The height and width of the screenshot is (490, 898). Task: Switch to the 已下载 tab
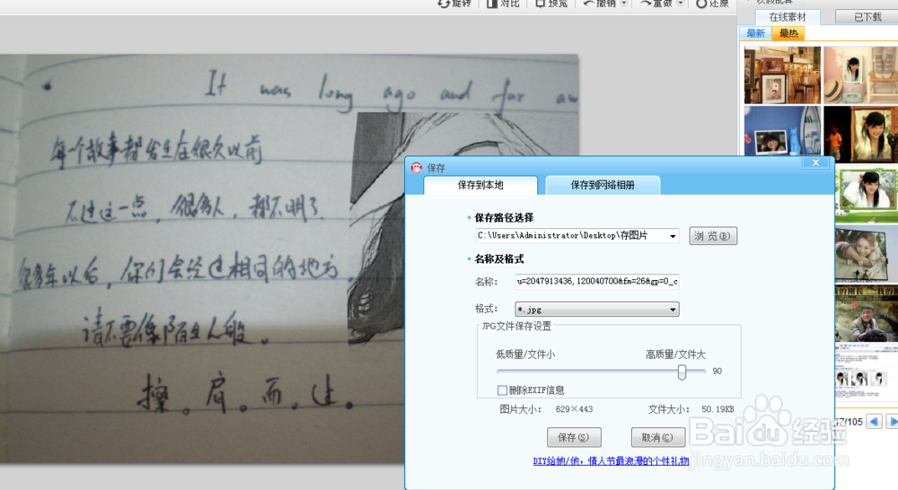coord(867,17)
